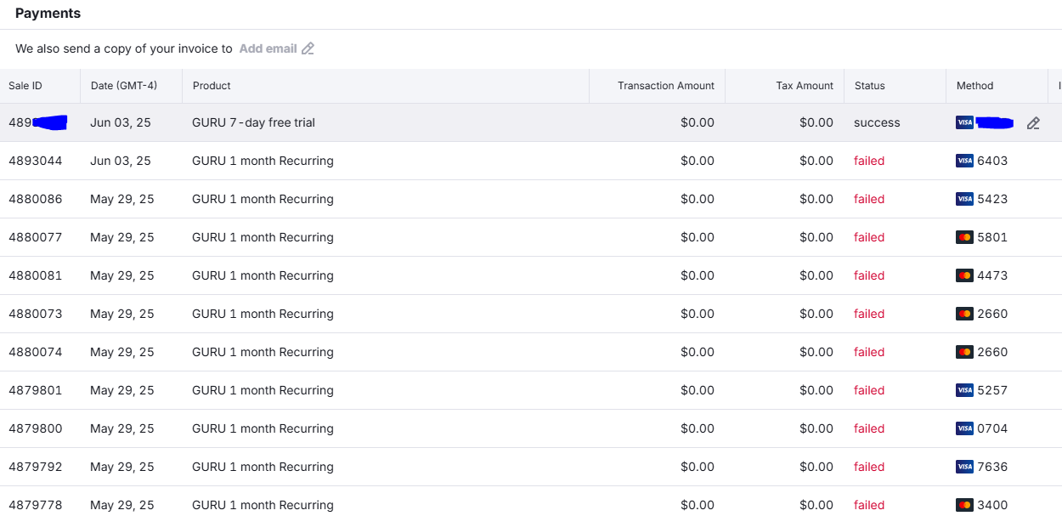
Task: Click the Visa card icon next to 6403
Action: (964, 161)
